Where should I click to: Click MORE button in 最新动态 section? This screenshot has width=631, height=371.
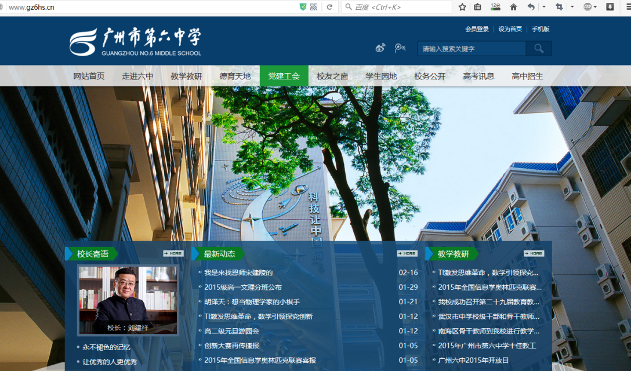407,253
